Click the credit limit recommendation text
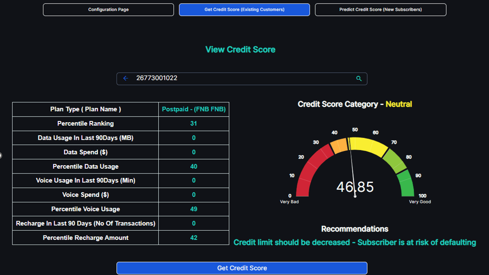The height and width of the screenshot is (275, 489). [355, 242]
